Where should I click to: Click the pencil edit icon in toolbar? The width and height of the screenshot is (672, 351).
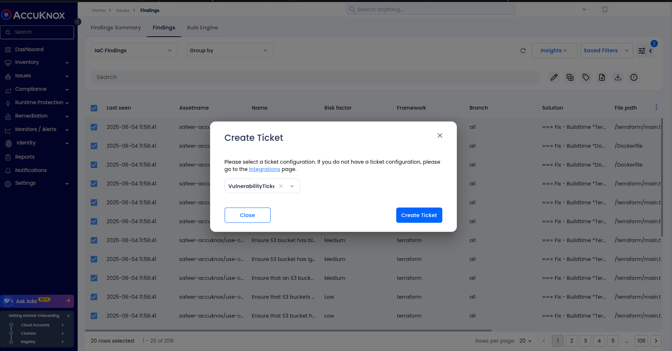point(554,77)
